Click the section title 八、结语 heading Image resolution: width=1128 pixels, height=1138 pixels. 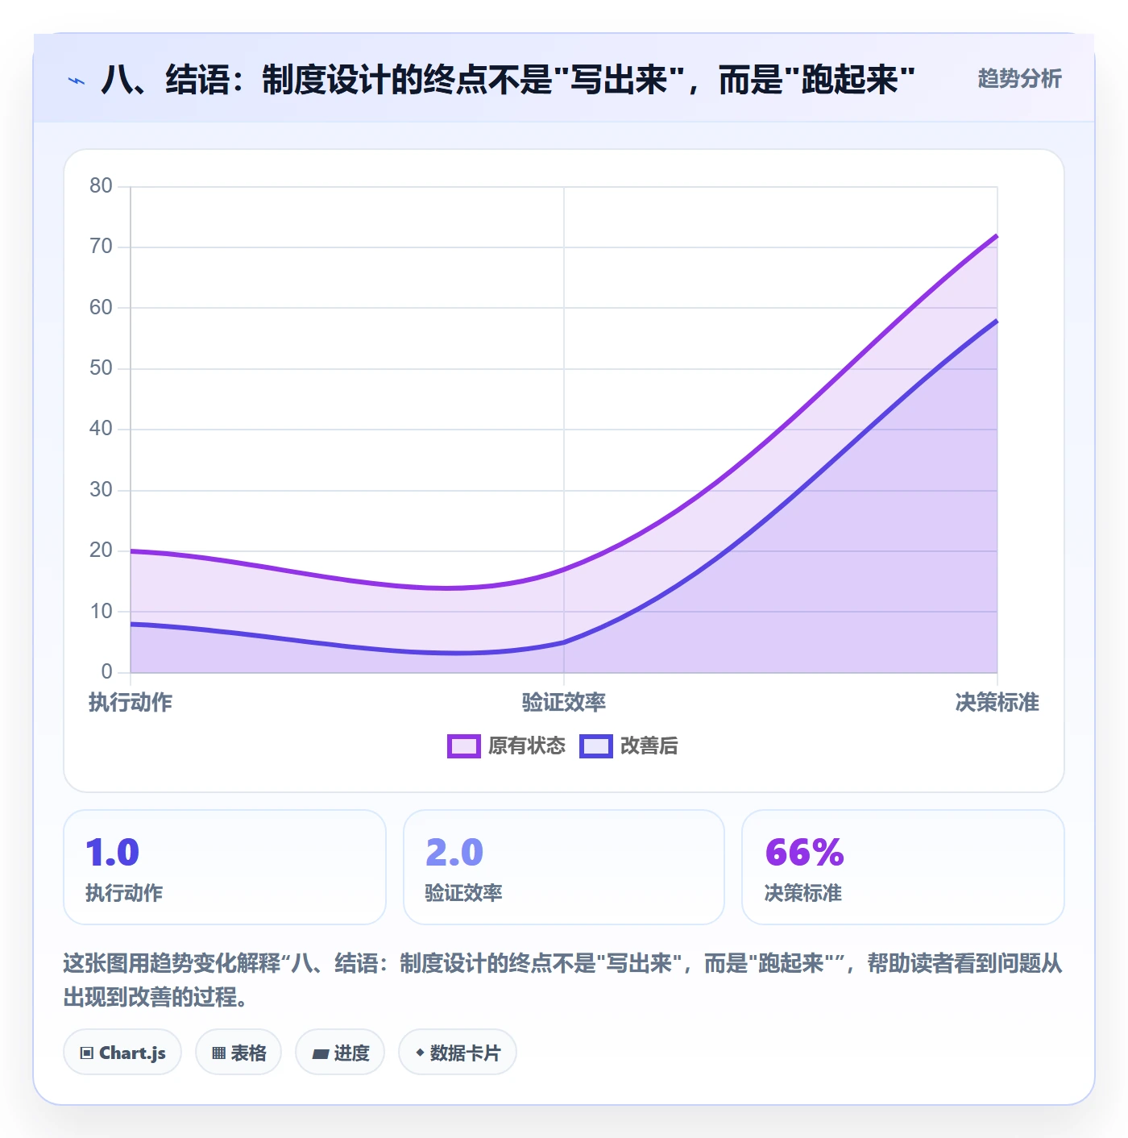pyautogui.click(x=508, y=80)
